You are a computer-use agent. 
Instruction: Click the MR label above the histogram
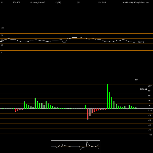pyautogui.click(x=136, y=80)
